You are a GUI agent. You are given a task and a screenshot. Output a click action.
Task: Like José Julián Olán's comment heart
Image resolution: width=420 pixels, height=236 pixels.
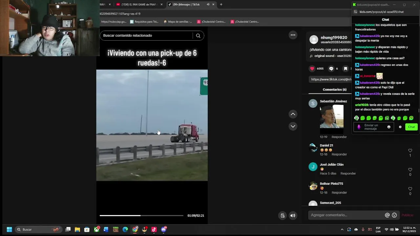click(x=410, y=170)
